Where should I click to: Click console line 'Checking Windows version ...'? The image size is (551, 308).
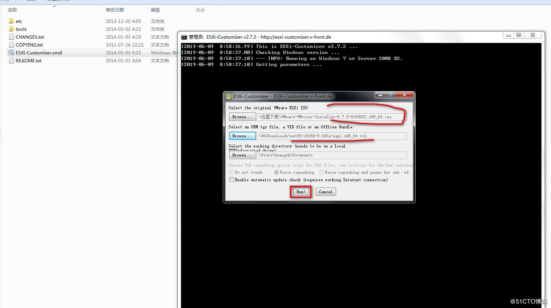pos(260,53)
